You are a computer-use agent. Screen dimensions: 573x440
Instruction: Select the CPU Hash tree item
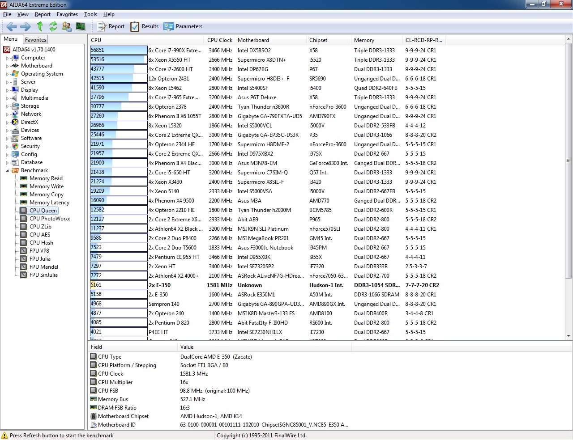coord(41,243)
